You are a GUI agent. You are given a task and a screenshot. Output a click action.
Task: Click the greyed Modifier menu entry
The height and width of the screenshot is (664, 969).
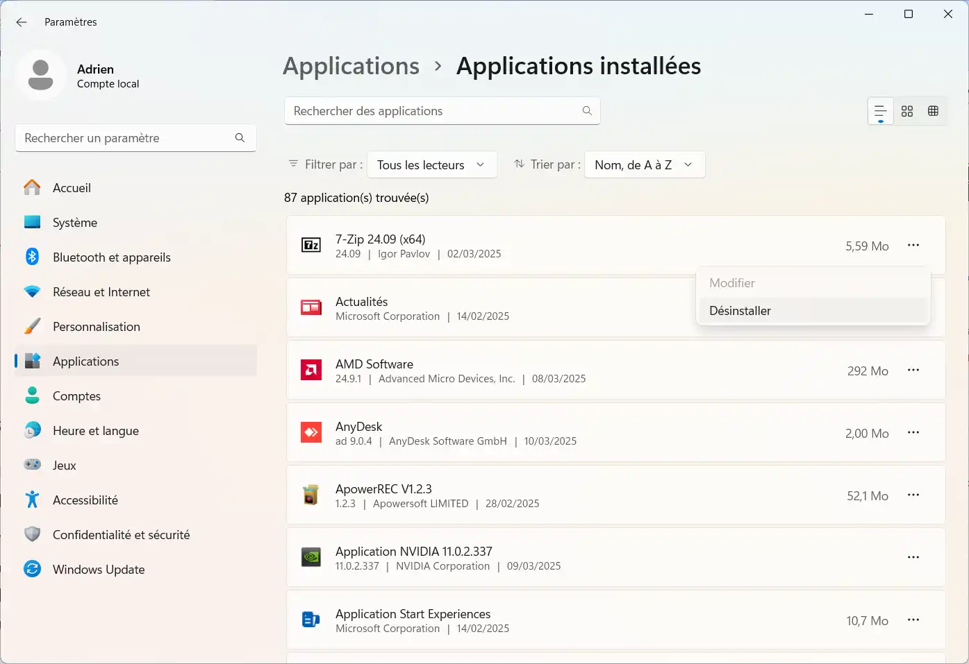pos(813,283)
